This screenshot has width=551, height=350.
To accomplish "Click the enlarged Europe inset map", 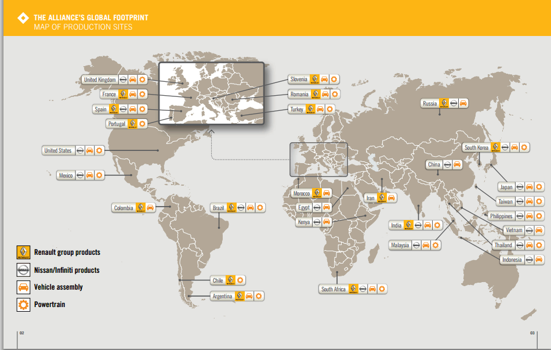I will [x=212, y=93].
